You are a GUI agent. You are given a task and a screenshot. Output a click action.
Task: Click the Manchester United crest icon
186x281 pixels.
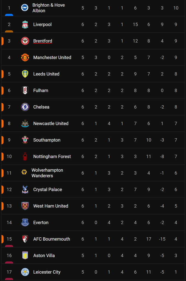[25, 57]
